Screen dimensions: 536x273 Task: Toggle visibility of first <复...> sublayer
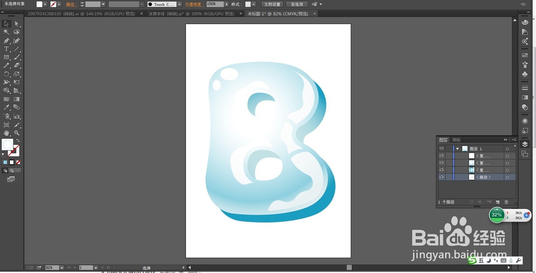(x=441, y=156)
